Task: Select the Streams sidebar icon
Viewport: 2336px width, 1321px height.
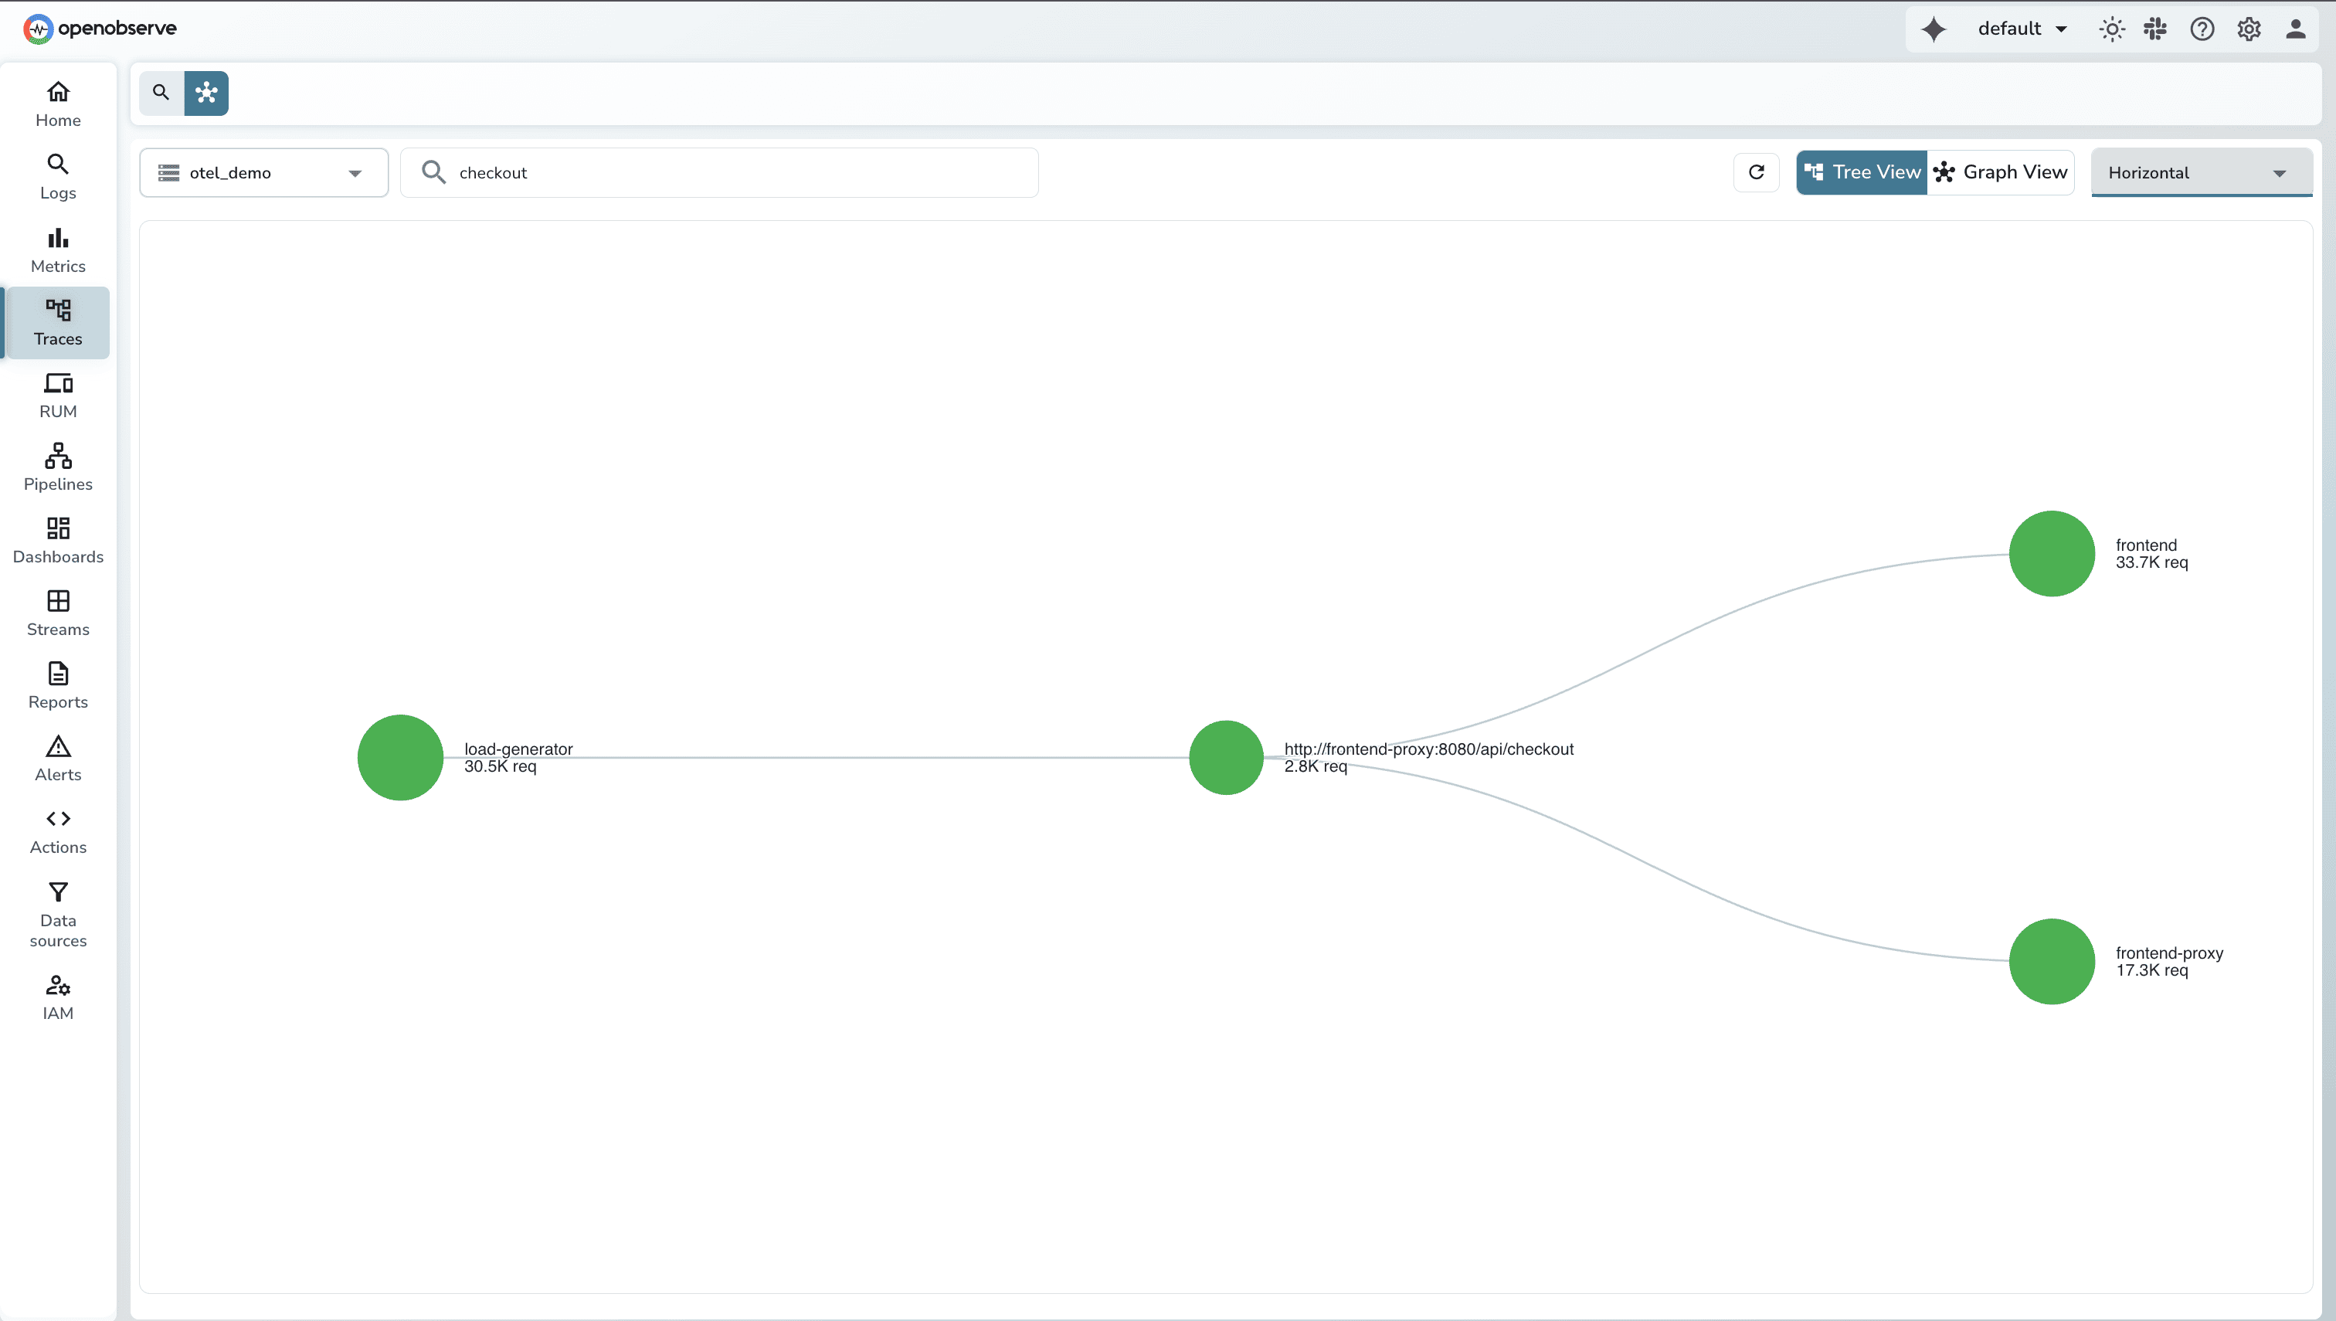Action: (x=57, y=612)
